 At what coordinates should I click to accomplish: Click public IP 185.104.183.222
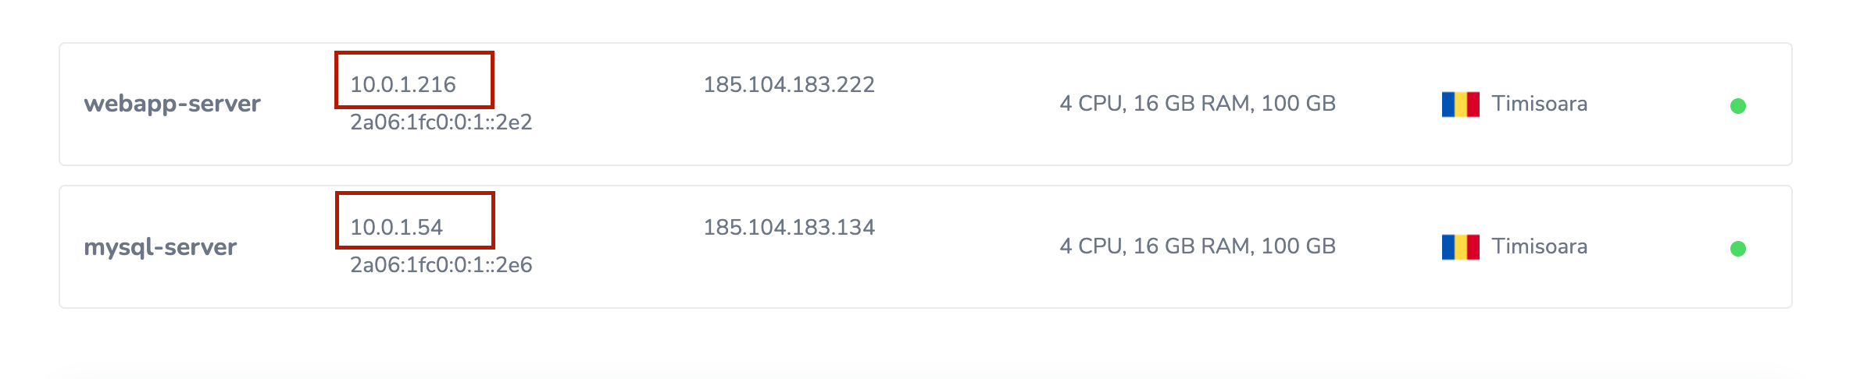pos(789,84)
